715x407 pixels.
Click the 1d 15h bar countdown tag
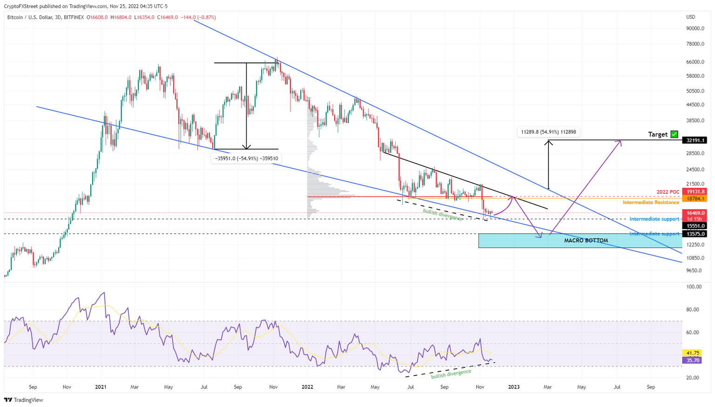[695, 219]
